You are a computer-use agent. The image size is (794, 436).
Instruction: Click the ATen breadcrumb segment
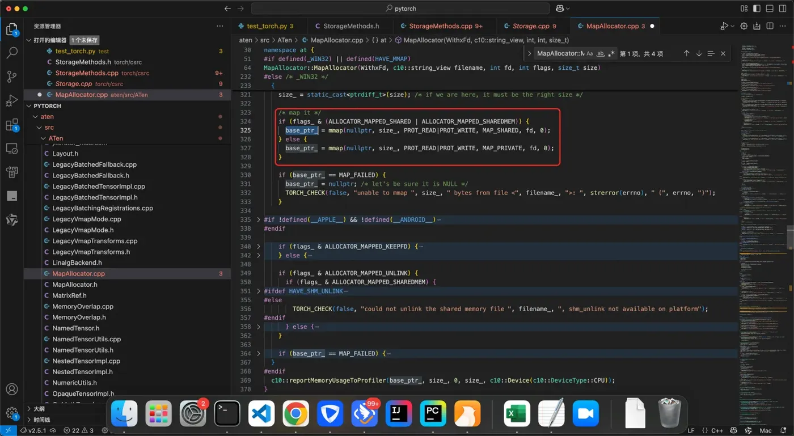click(x=285, y=40)
